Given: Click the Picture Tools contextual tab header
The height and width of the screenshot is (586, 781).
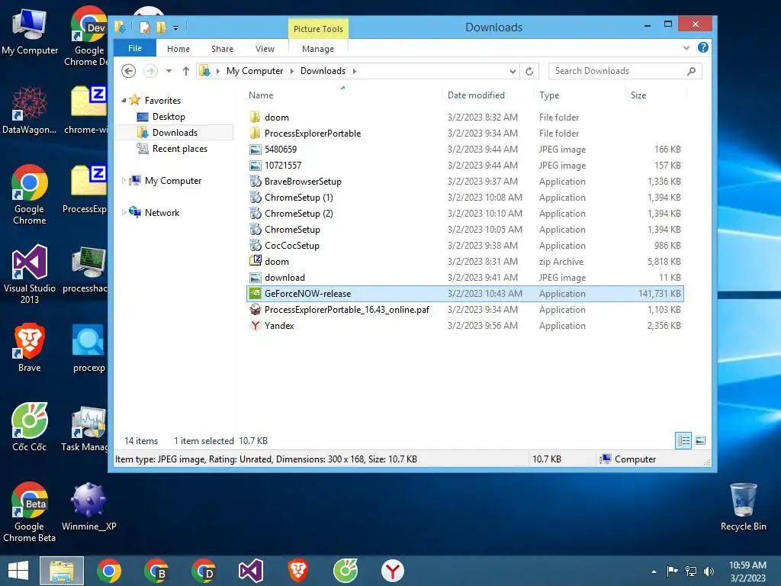Looking at the screenshot, I should 318,29.
